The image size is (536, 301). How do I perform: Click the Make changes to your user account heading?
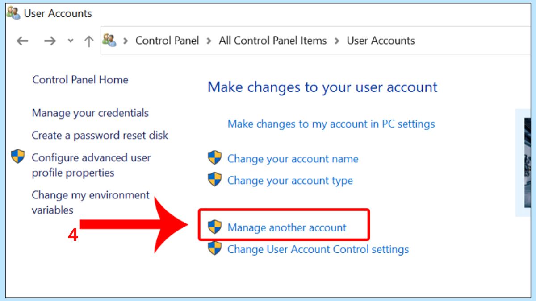pos(323,87)
